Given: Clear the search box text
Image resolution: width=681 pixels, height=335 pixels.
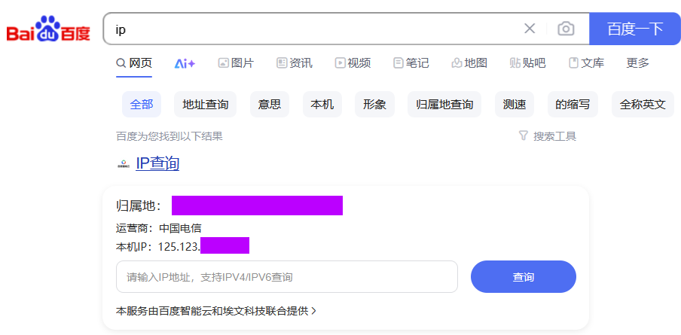Looking at the screenshot, I should (530, 29).
